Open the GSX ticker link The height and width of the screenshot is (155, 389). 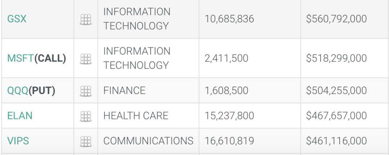pos(17,19)
